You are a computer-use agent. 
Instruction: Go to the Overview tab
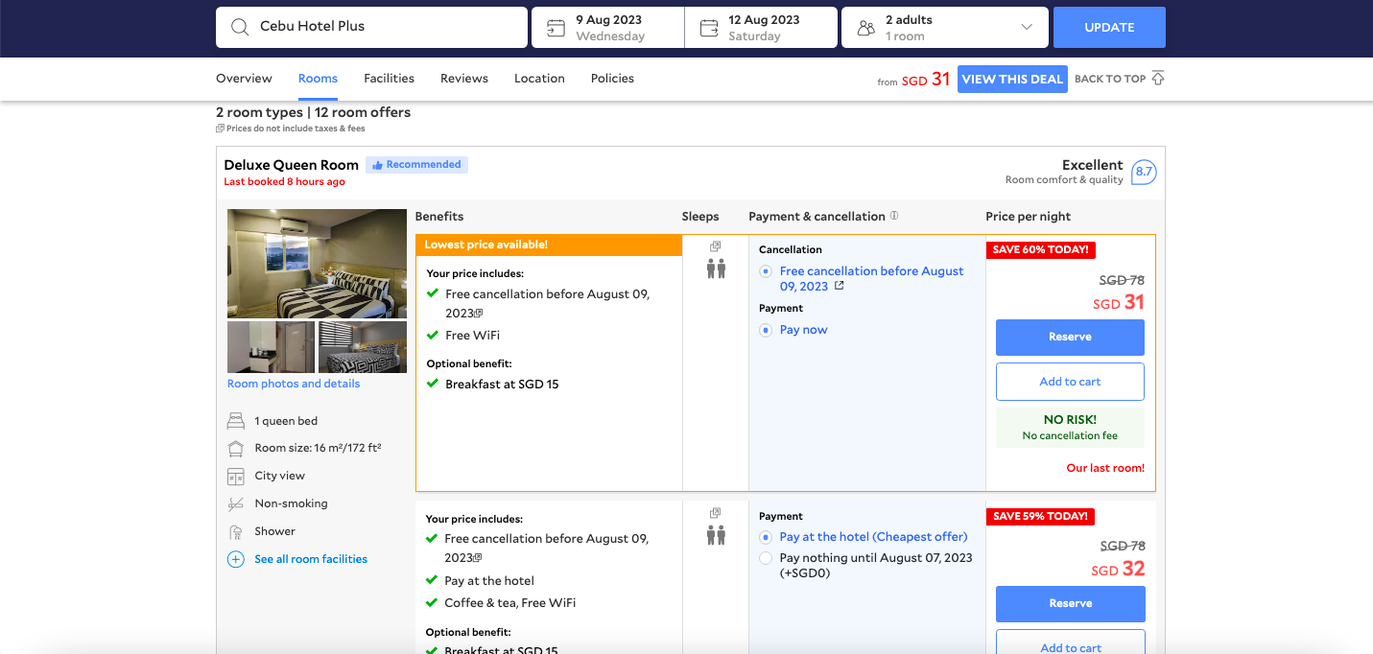point(244,79)
